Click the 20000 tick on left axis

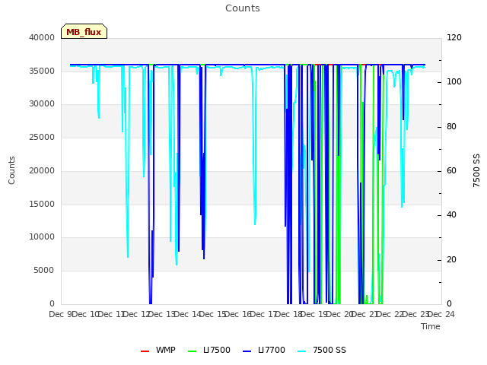[42, 170]
